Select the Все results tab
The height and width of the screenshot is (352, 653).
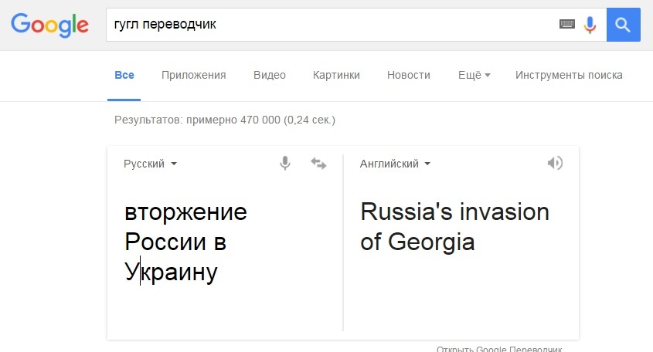(x=124, y=75)
